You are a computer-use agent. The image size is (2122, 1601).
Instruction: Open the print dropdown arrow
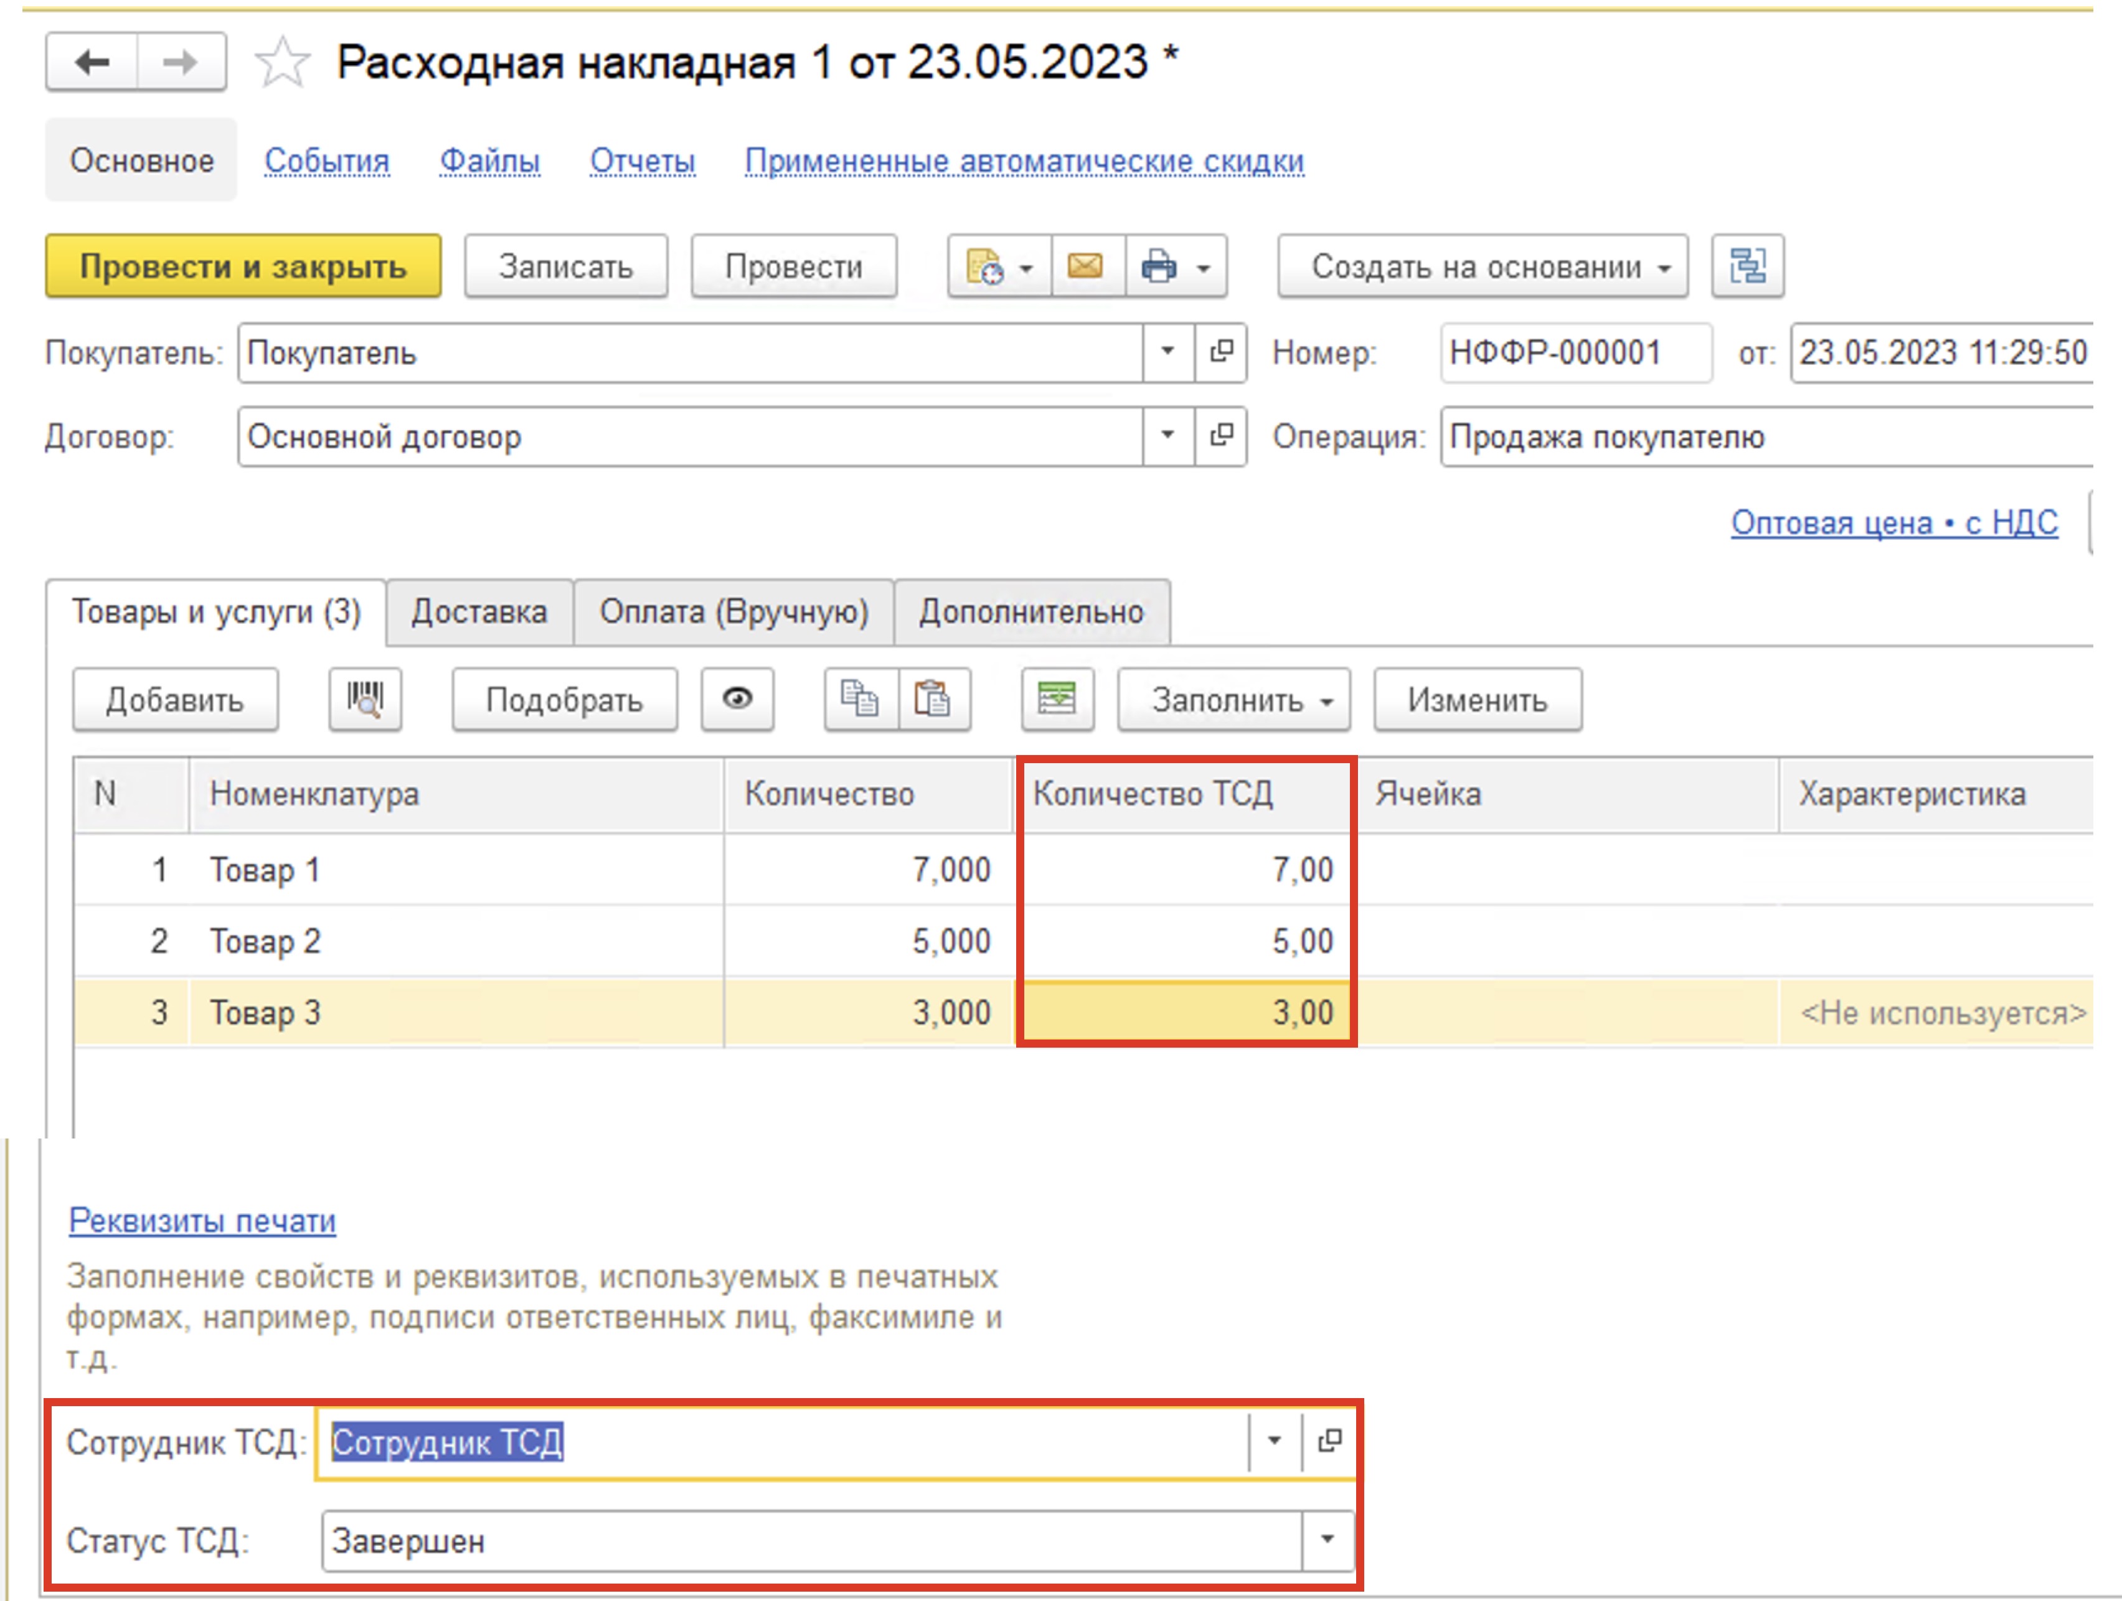click(1204, 268)
